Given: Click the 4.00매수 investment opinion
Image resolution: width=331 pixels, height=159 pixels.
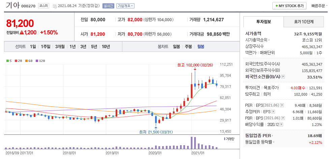Looking at the screenshot, I should pos(298,88).
